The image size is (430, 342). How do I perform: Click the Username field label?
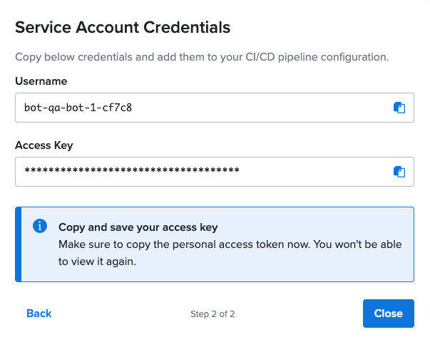click(41, 81)
